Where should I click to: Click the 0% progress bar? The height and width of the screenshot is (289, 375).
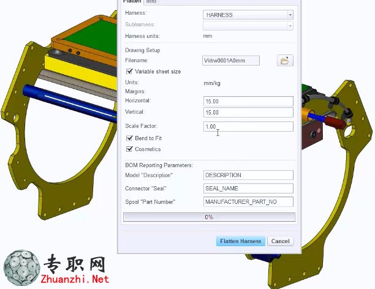[209, 217]
